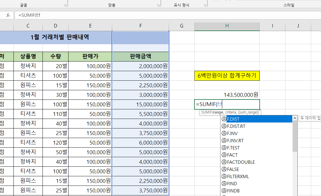Image resolution: width=321 pixels, height=196 pixels.
Task: Select column F header
Action: [140, 26]
